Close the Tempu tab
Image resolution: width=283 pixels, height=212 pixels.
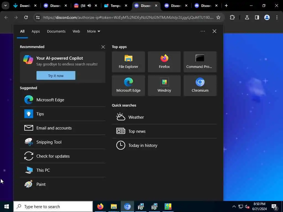[126, 6]
